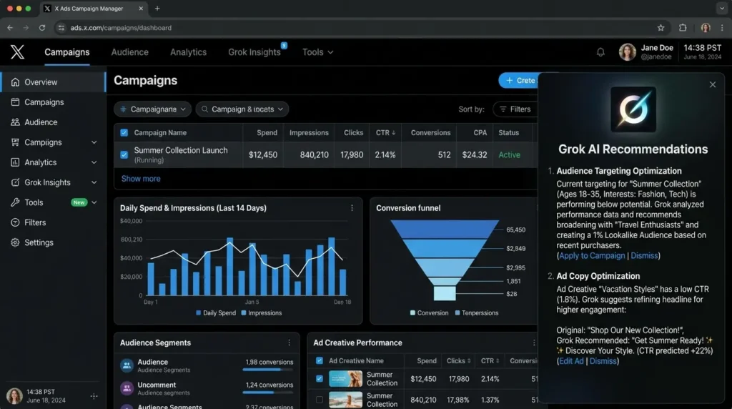732x409 pixels.
Task: Select Overview in the sidebar
Action: 53,82
